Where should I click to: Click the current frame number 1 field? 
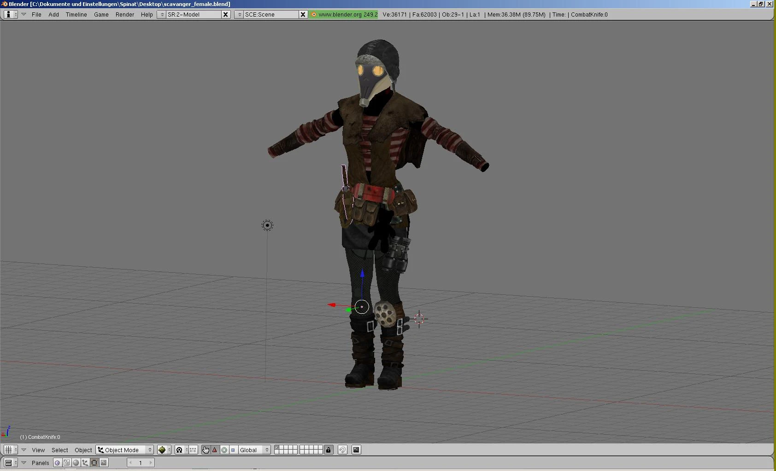pos(141,463)
